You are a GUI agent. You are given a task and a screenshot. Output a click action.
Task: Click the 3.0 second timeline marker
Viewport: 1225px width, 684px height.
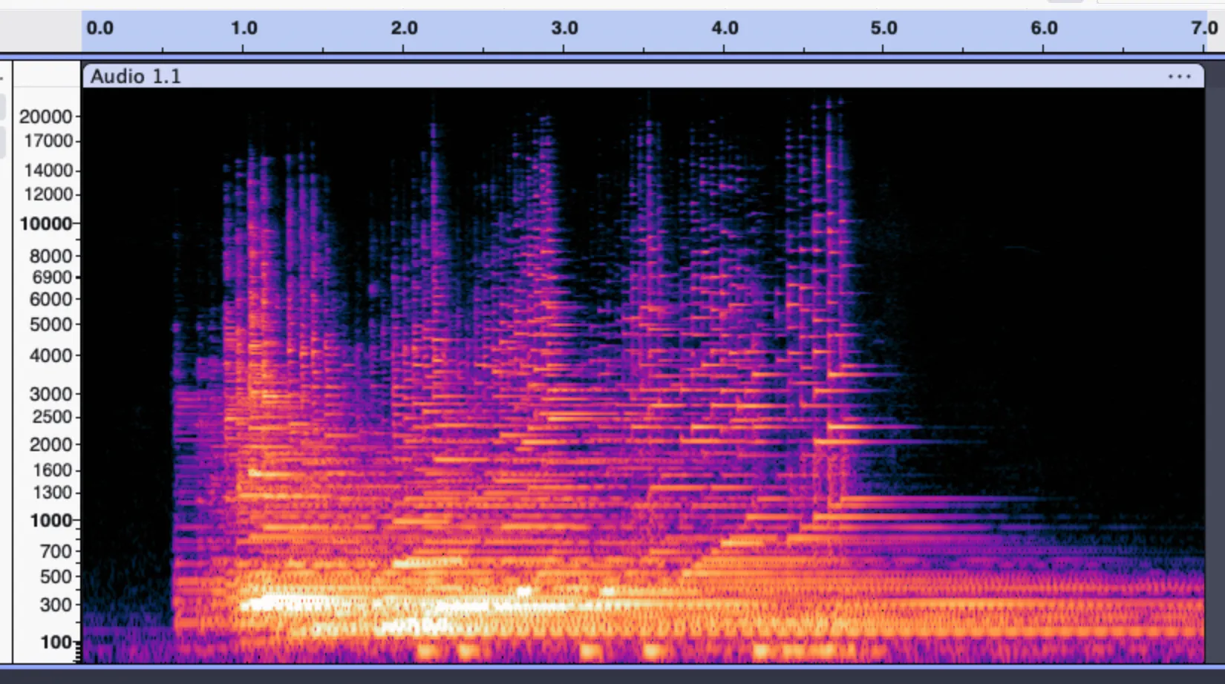564,28
